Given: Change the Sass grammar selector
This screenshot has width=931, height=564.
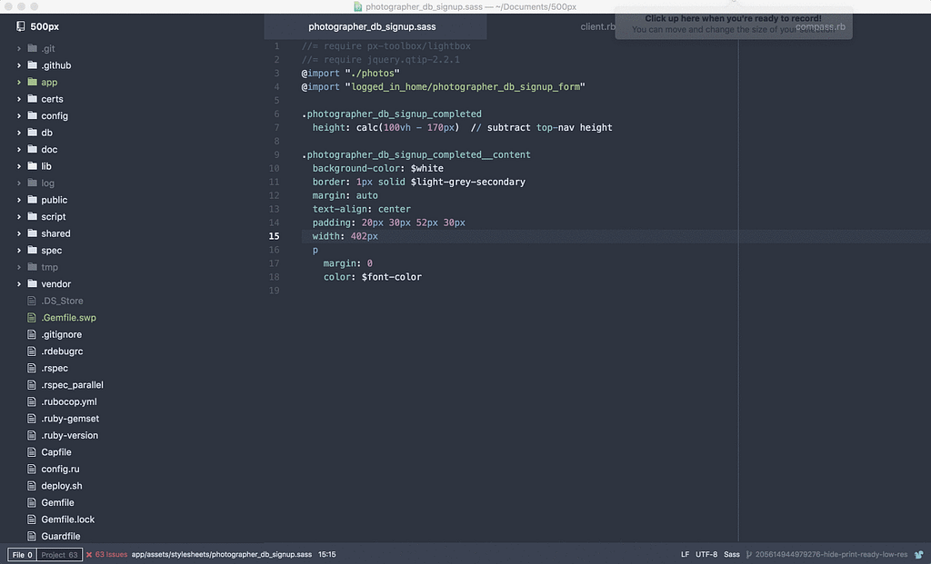Looking at the screenshot, I should (x=732, y=555).
